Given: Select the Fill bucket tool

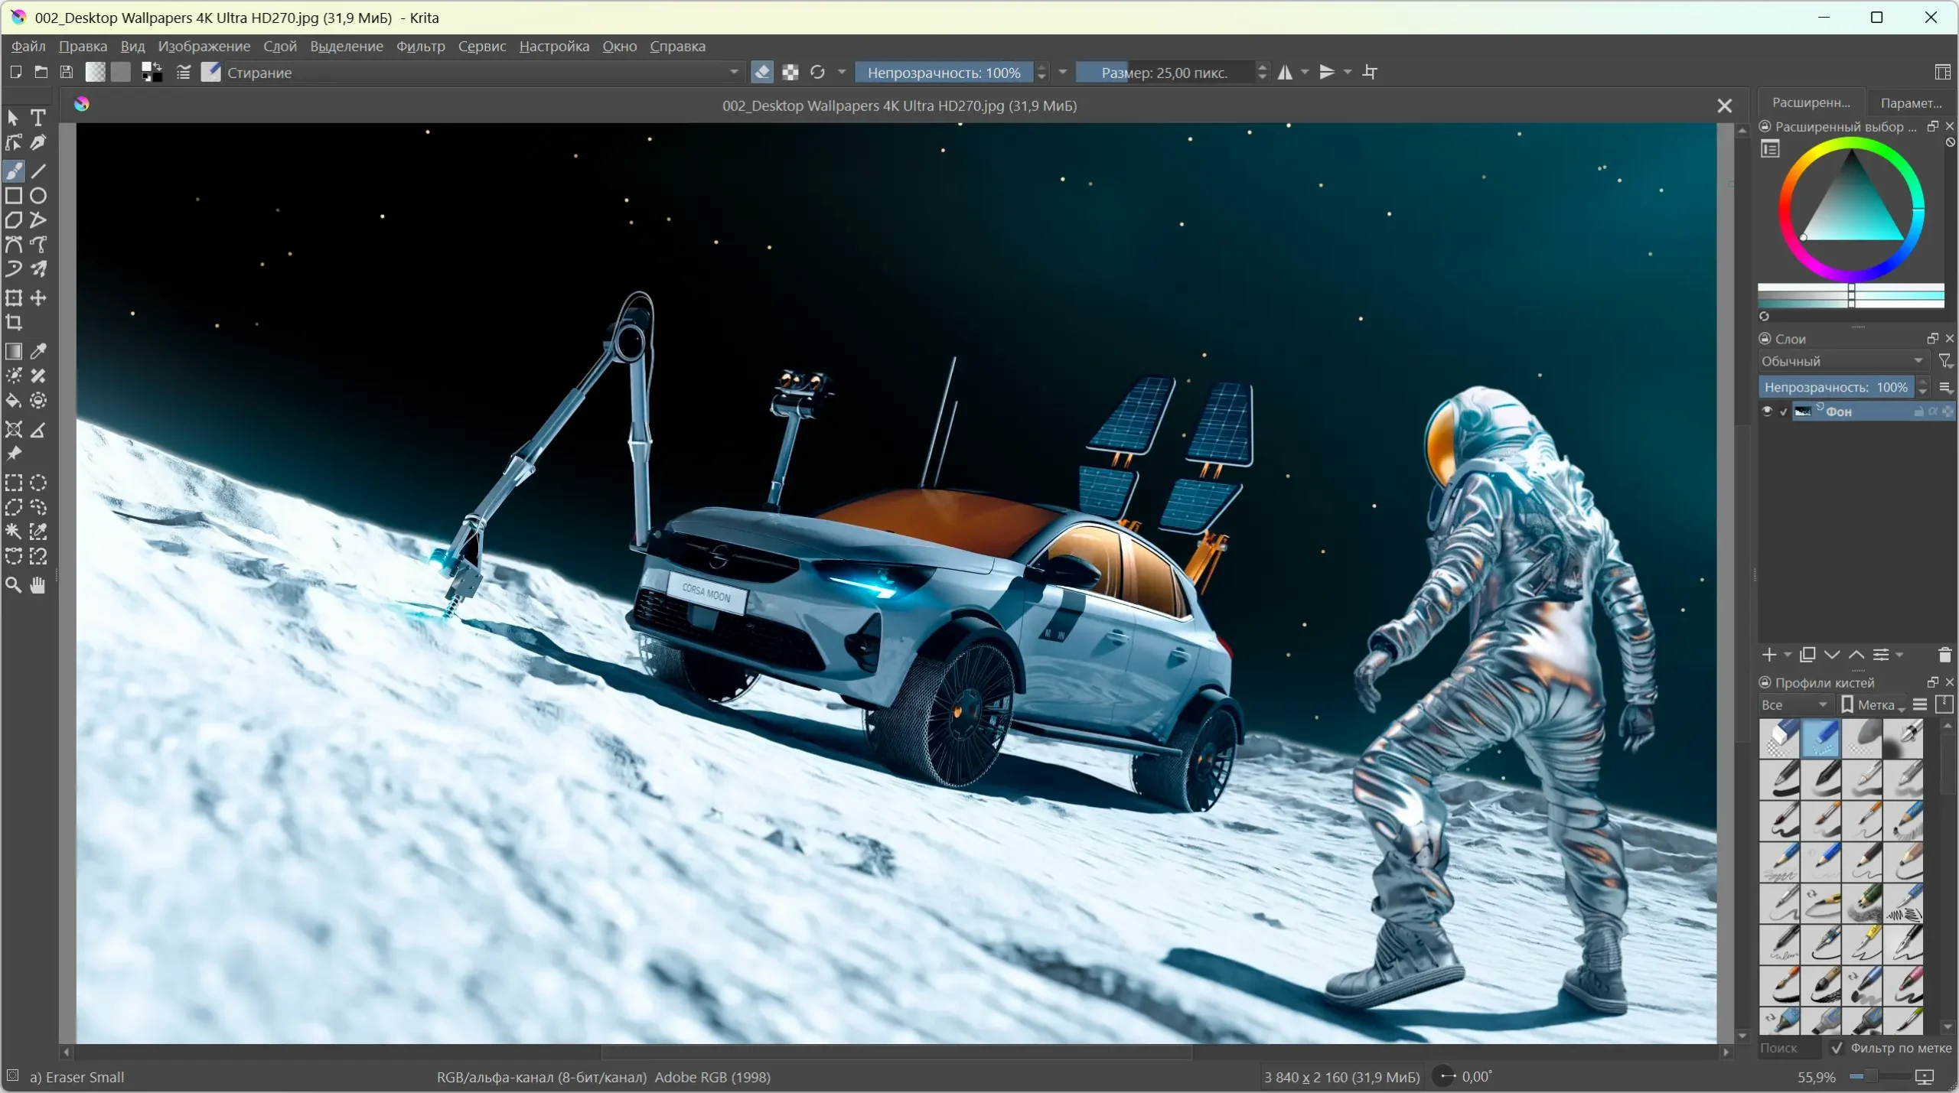Looking at the screenshot, I should coord(14,401).
